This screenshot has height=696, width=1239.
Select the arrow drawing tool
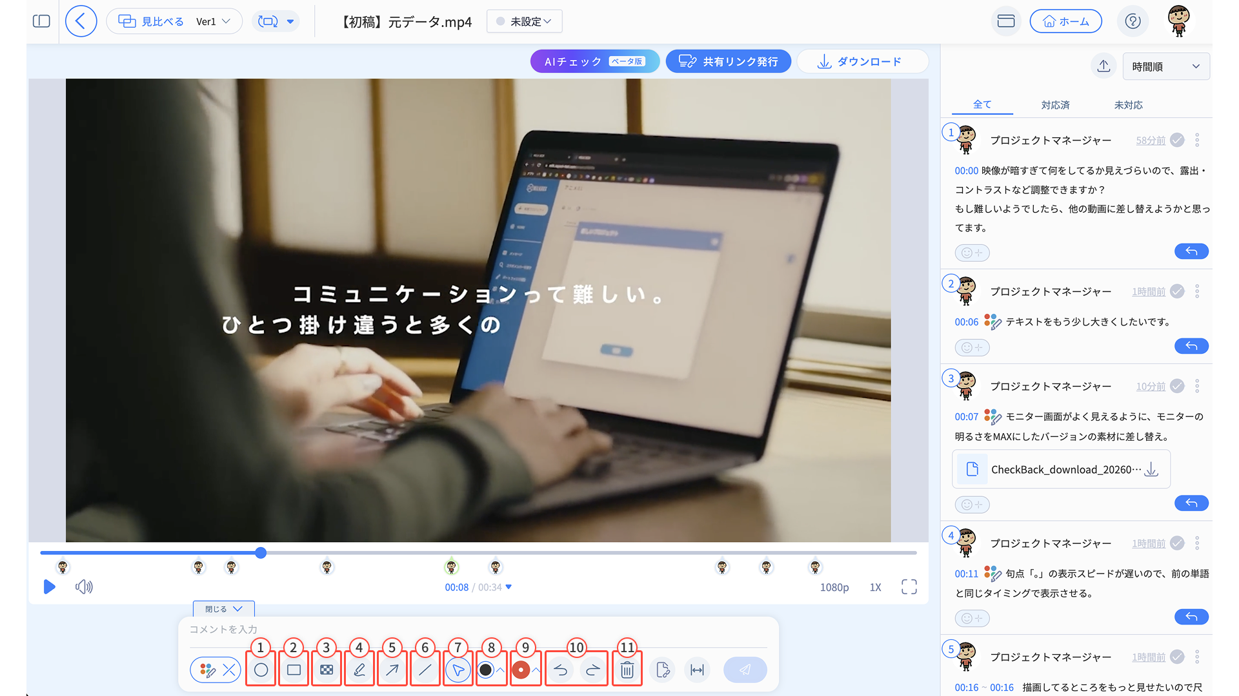392,670
